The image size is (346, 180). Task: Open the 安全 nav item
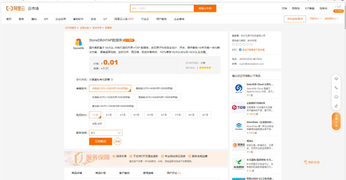(94, 19)
